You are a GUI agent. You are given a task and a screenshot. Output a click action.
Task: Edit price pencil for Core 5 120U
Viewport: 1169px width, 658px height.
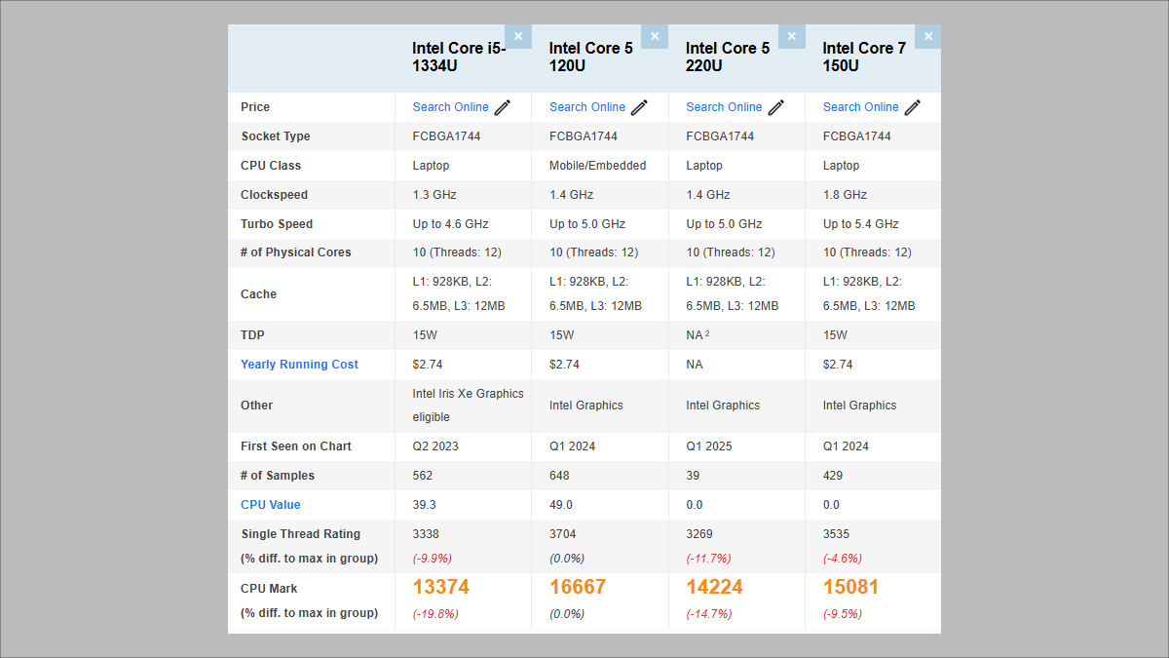(639, 107)
